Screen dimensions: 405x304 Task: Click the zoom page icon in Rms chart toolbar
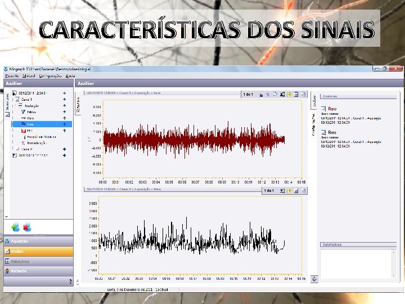pos(303,191)
